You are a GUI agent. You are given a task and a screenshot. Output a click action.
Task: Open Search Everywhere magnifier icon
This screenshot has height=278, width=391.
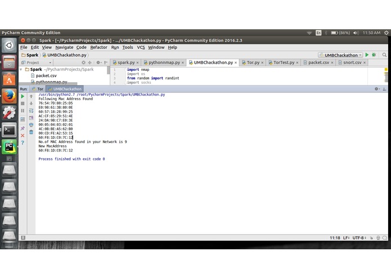click(x=384, y=55)
